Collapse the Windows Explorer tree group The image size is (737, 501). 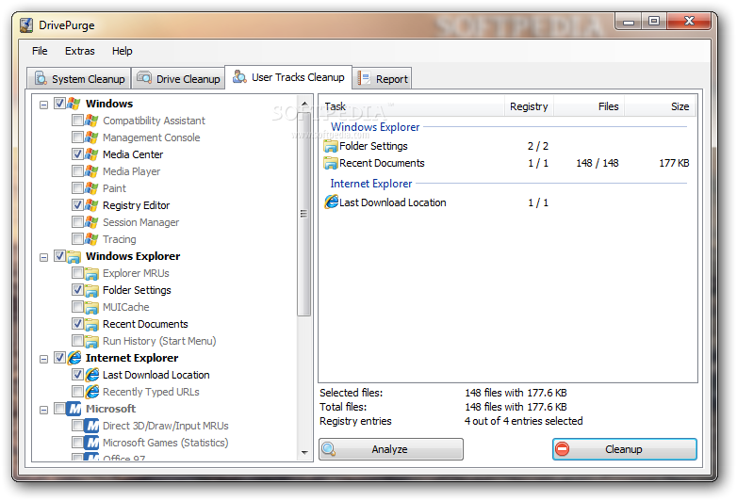43,257
